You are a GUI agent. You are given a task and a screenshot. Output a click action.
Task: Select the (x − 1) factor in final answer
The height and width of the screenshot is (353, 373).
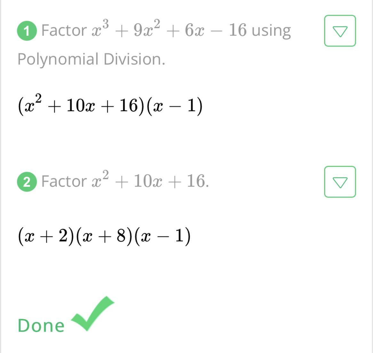coord(163,236)
